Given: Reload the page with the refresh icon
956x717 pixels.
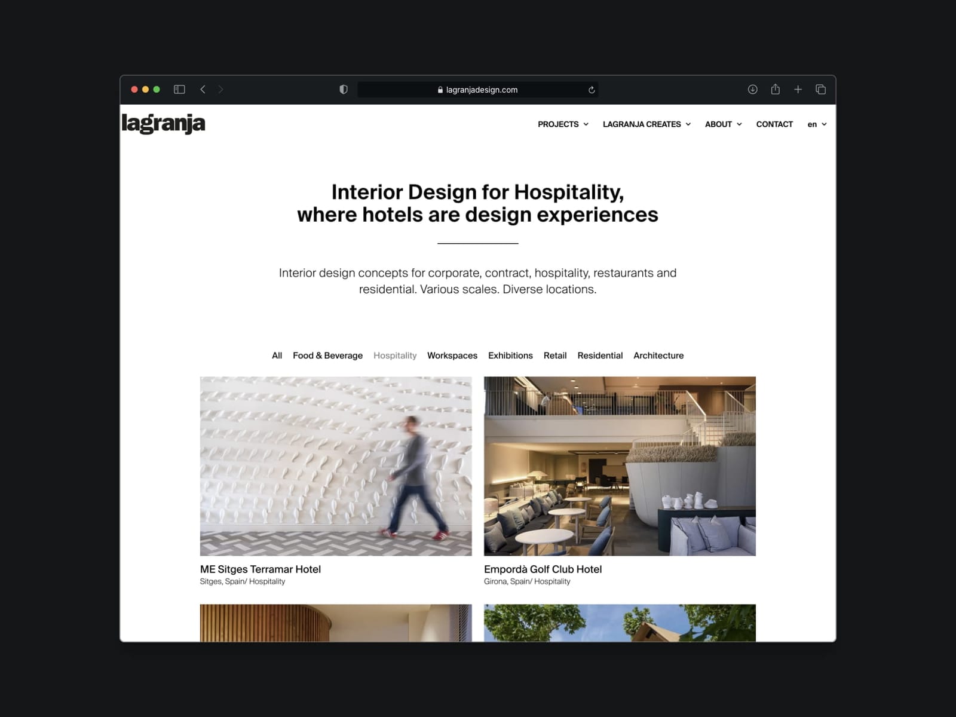Looking at the screenshot, I should click(592, 90).
